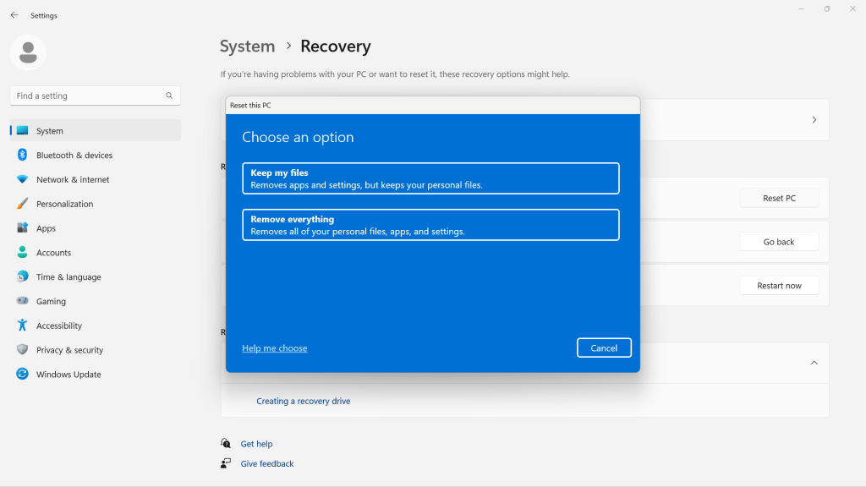Click the Apps icon in sidebar
The width and height of the screenshot is (866, 487).
click(22, 227)
